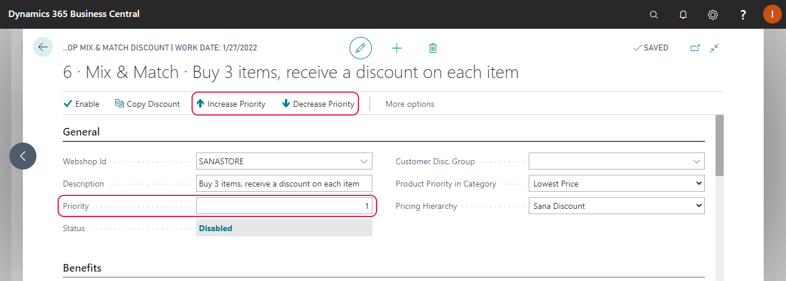The image size is (786, 281).
Task: Click the pencil edit icon
Action: pyautogui.click(x=361, y=48)
